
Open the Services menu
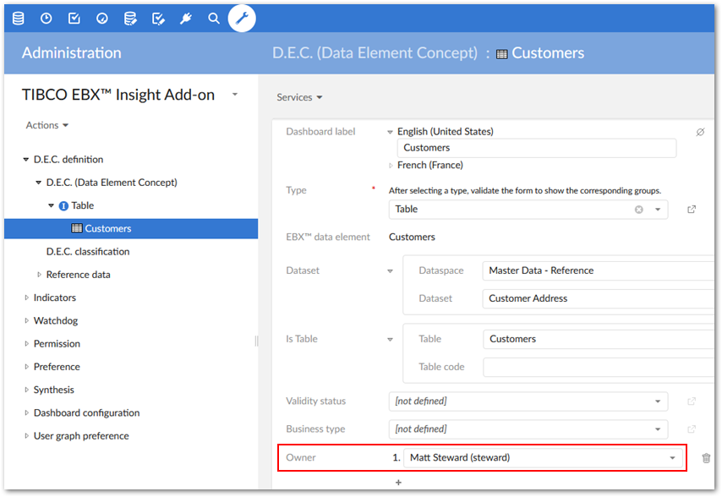(x=300, y=97)
